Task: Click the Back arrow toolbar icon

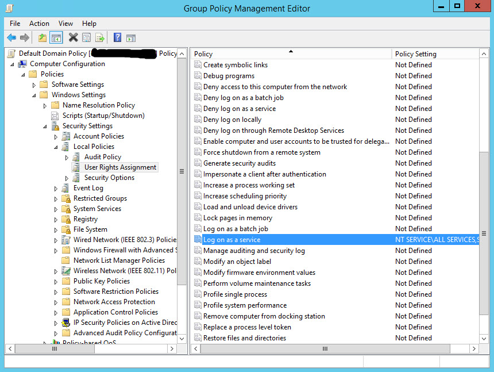Action: (11, 38)
